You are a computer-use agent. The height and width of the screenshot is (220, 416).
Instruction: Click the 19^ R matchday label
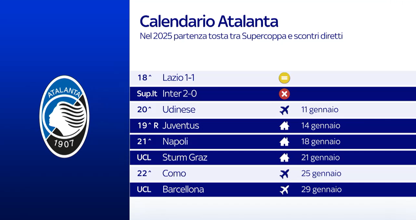148,126
